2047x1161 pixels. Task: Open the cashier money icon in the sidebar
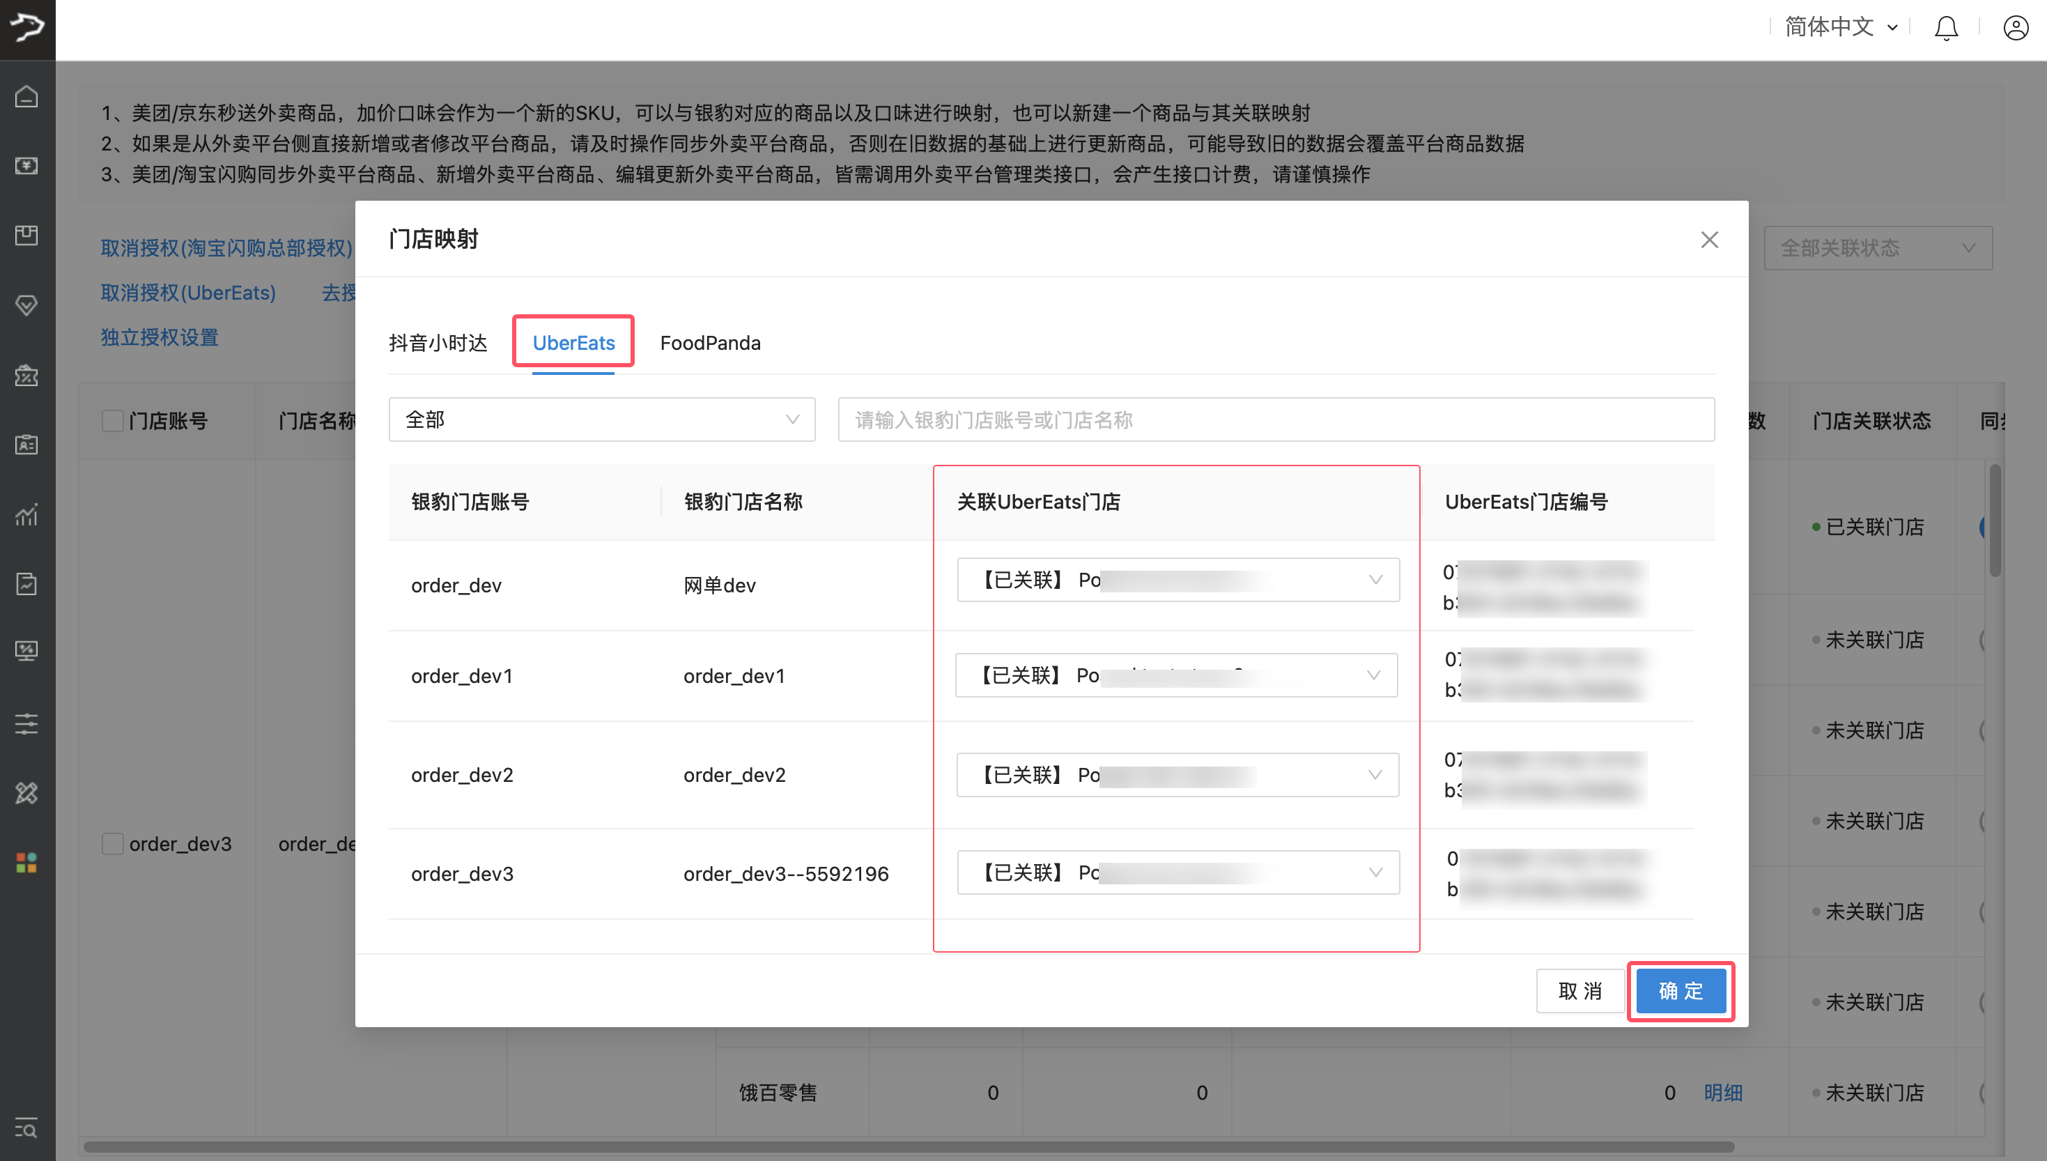point(27,166)
